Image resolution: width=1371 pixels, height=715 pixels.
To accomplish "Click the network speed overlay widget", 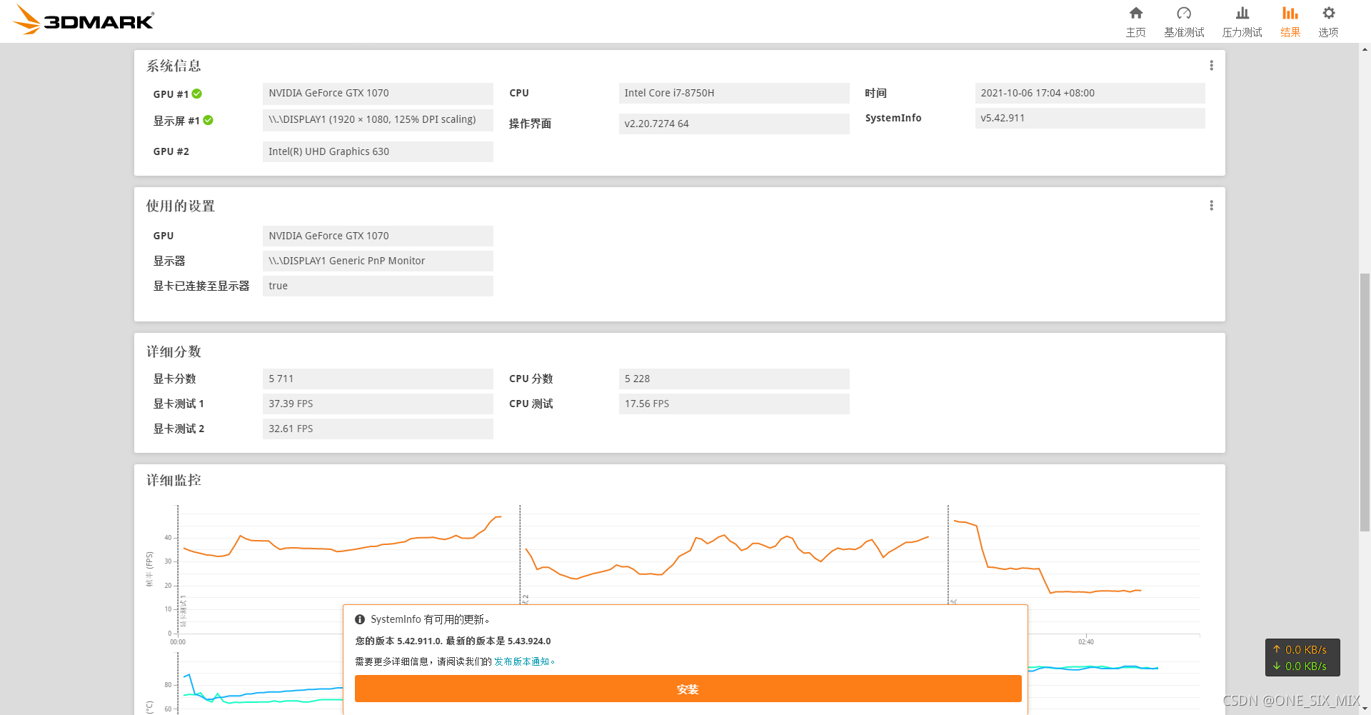I will [x=1302, y=657].
